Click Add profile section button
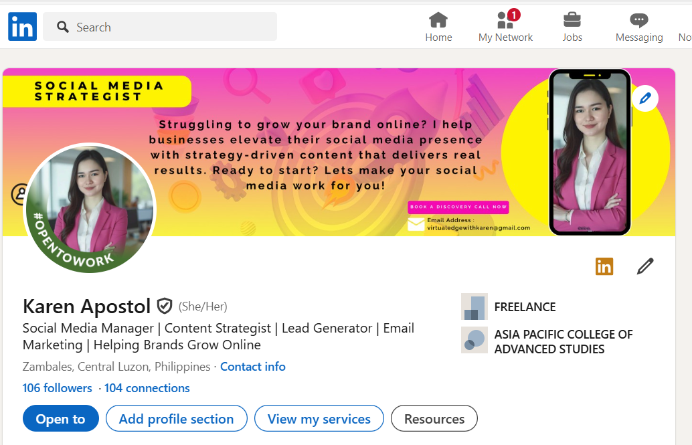692x445 pixels. coord(176,418)
